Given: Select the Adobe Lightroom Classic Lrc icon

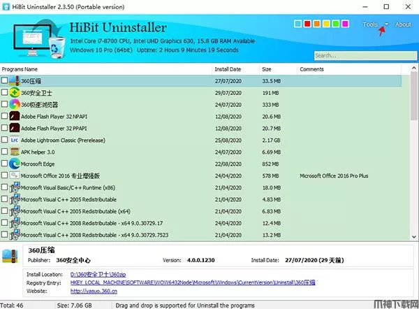Looking at the screenshot, I should click(x=15, y=140).
